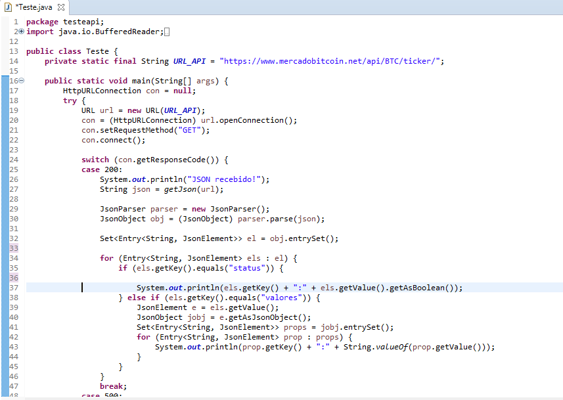Click 'HttpURLConnection con = null;' line
This screenshot has width=563, height=400.
pos(129,91)
